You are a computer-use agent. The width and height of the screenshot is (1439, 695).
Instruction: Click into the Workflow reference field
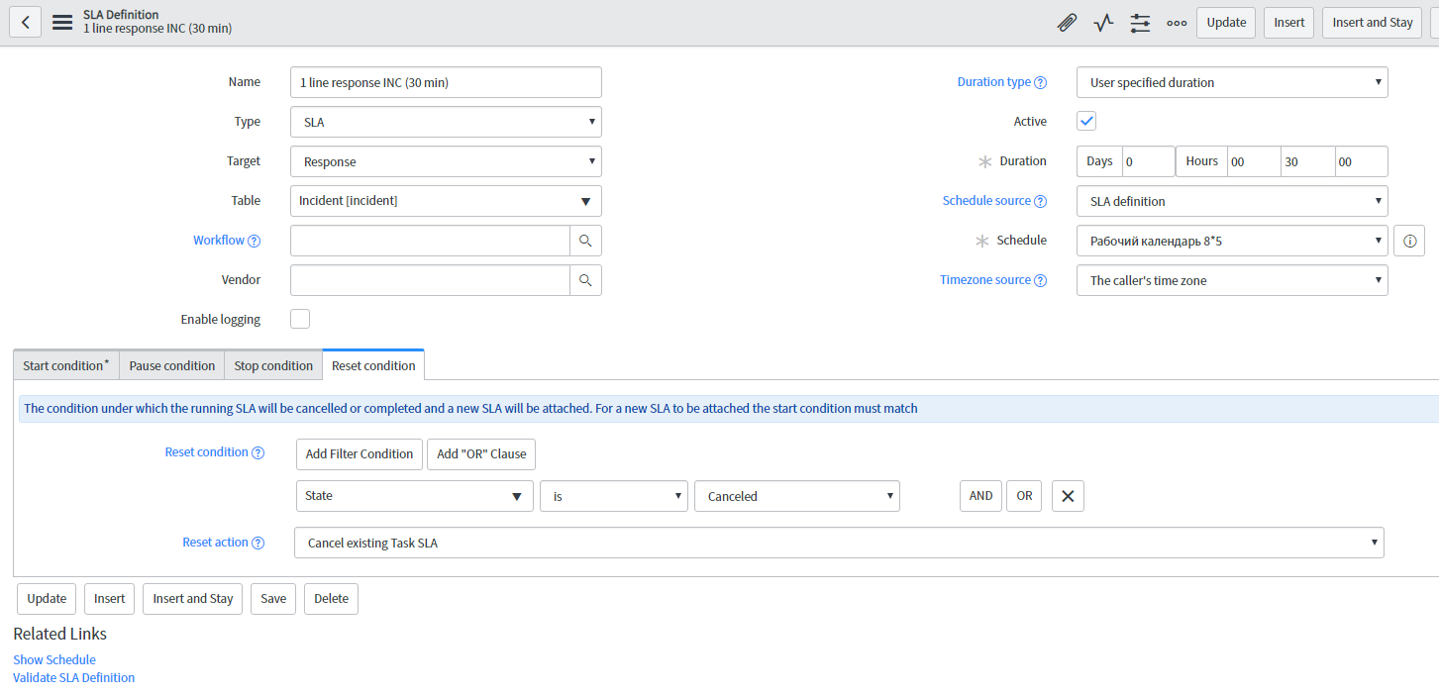(430, 241)
